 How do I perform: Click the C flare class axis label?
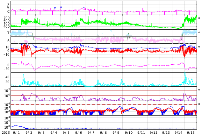pos(8,12)
